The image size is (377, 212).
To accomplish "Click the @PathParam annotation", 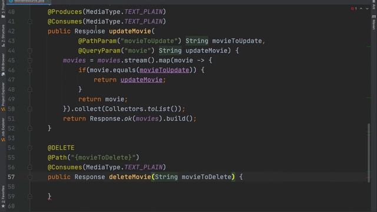I will [97, 41].
